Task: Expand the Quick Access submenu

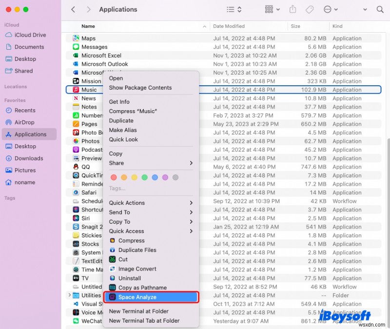Action: (x=151, y=231)
